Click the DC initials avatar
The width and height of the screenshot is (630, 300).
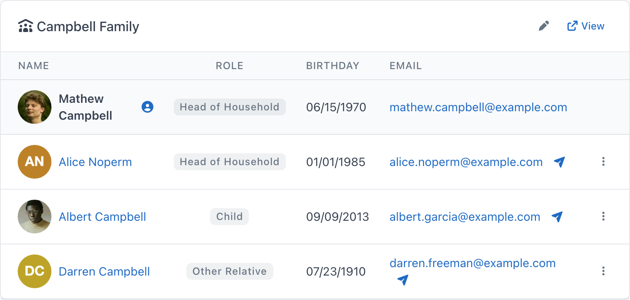click(x=35, y=271)
